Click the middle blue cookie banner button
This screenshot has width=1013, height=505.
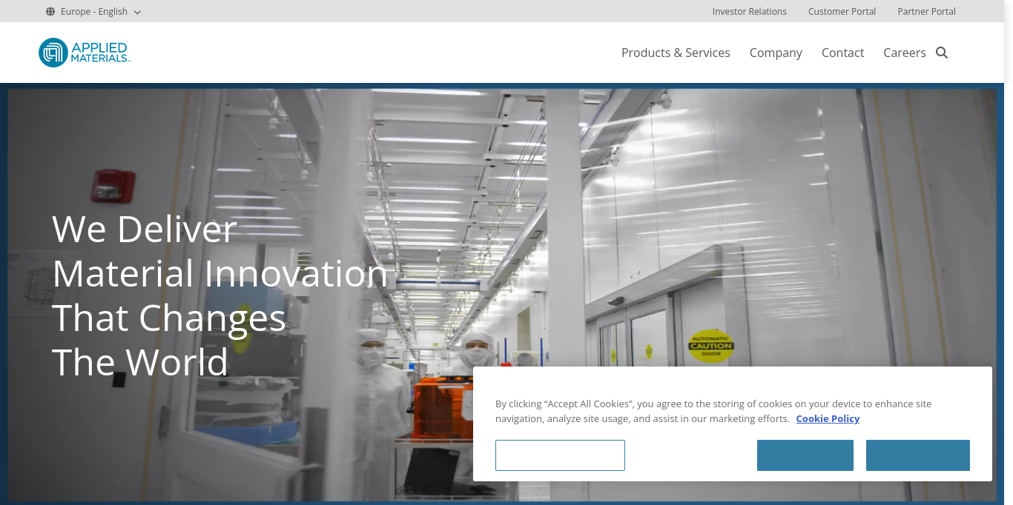click(805, 455)
